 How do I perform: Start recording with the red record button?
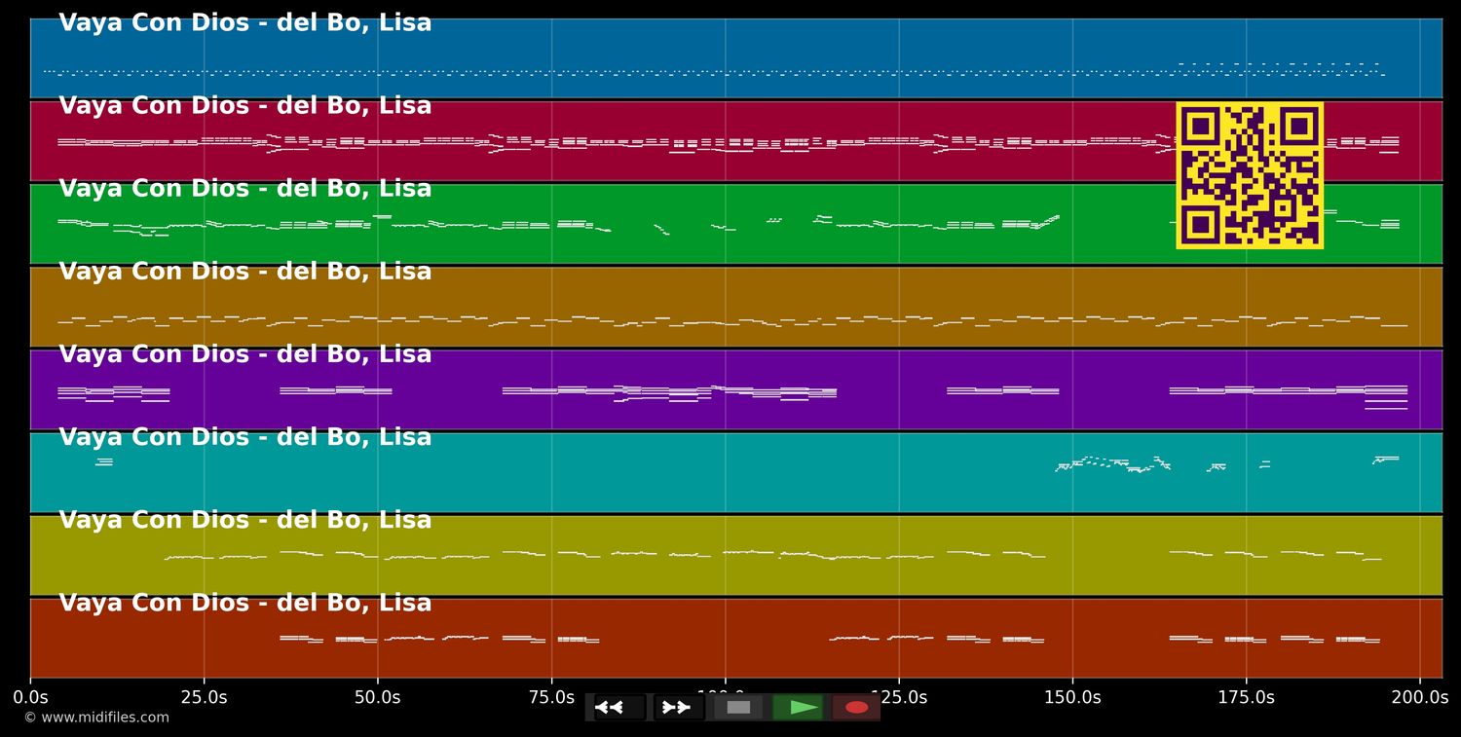856,707
